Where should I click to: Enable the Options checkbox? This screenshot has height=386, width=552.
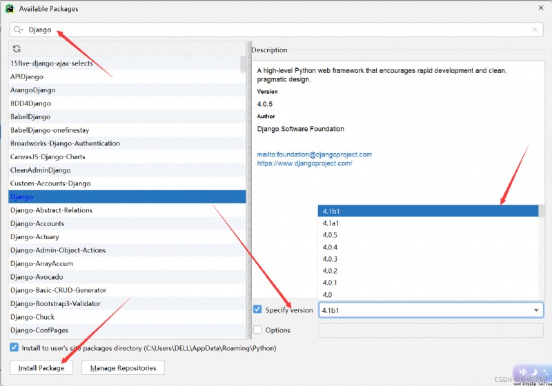click(x=257, y=329)
